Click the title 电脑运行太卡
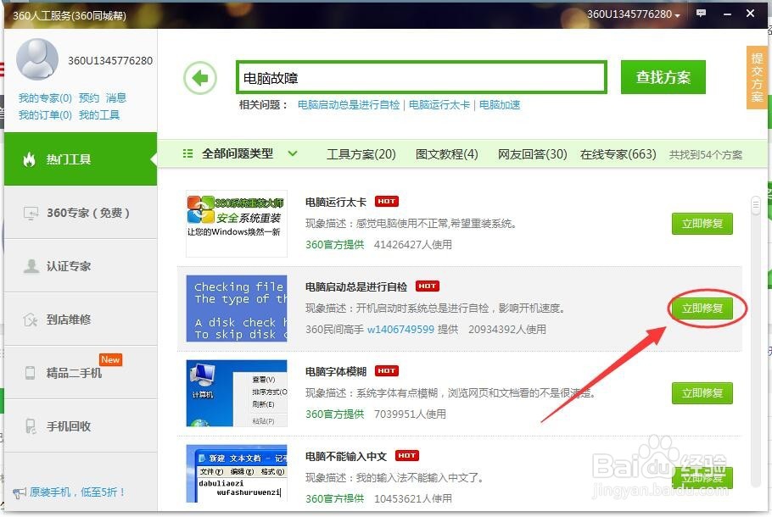The height and width of the screenshot is (517, 772). [x=336, y=203]
